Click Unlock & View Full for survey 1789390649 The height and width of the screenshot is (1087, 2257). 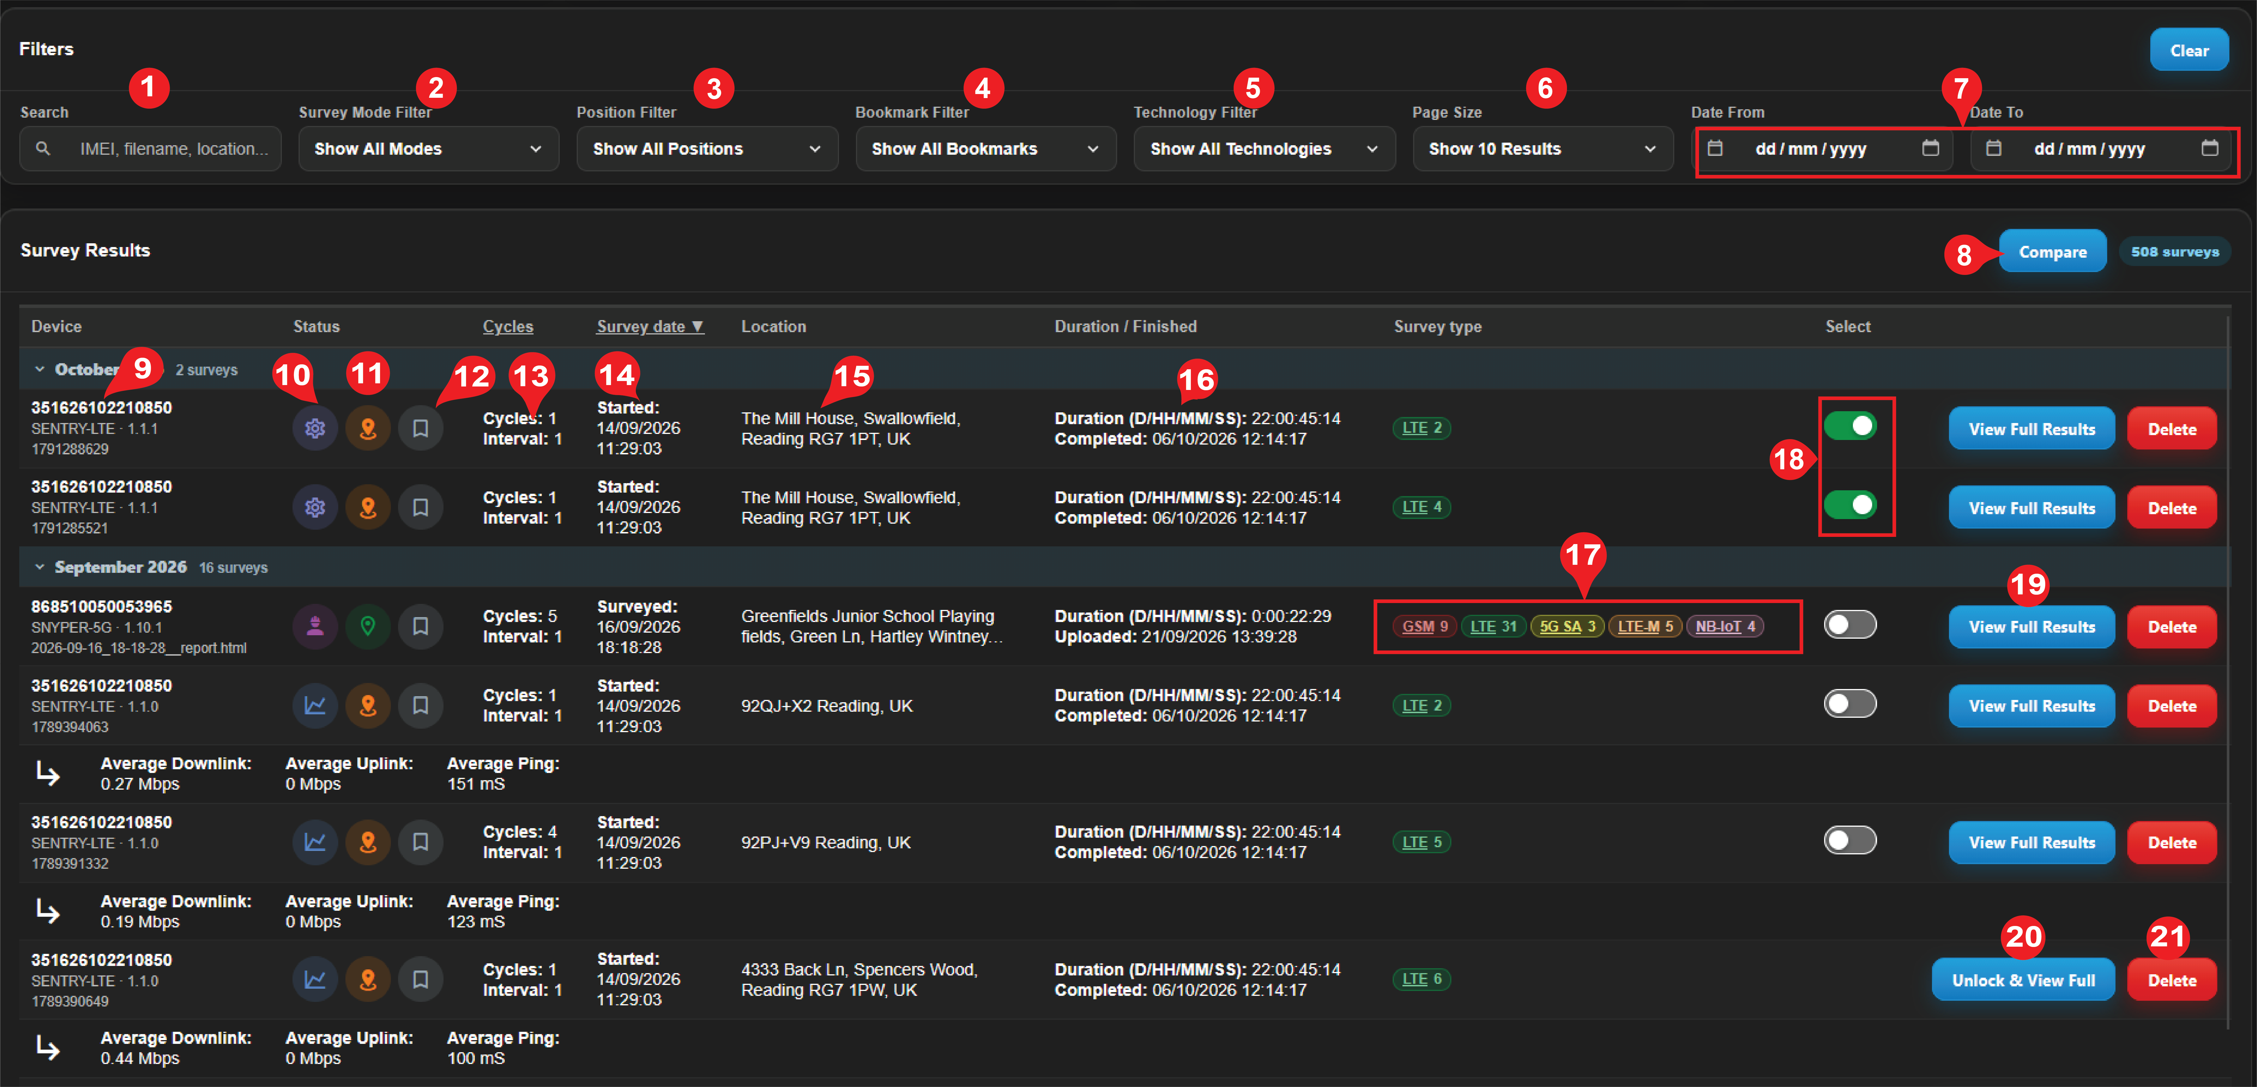[2023, 980]
